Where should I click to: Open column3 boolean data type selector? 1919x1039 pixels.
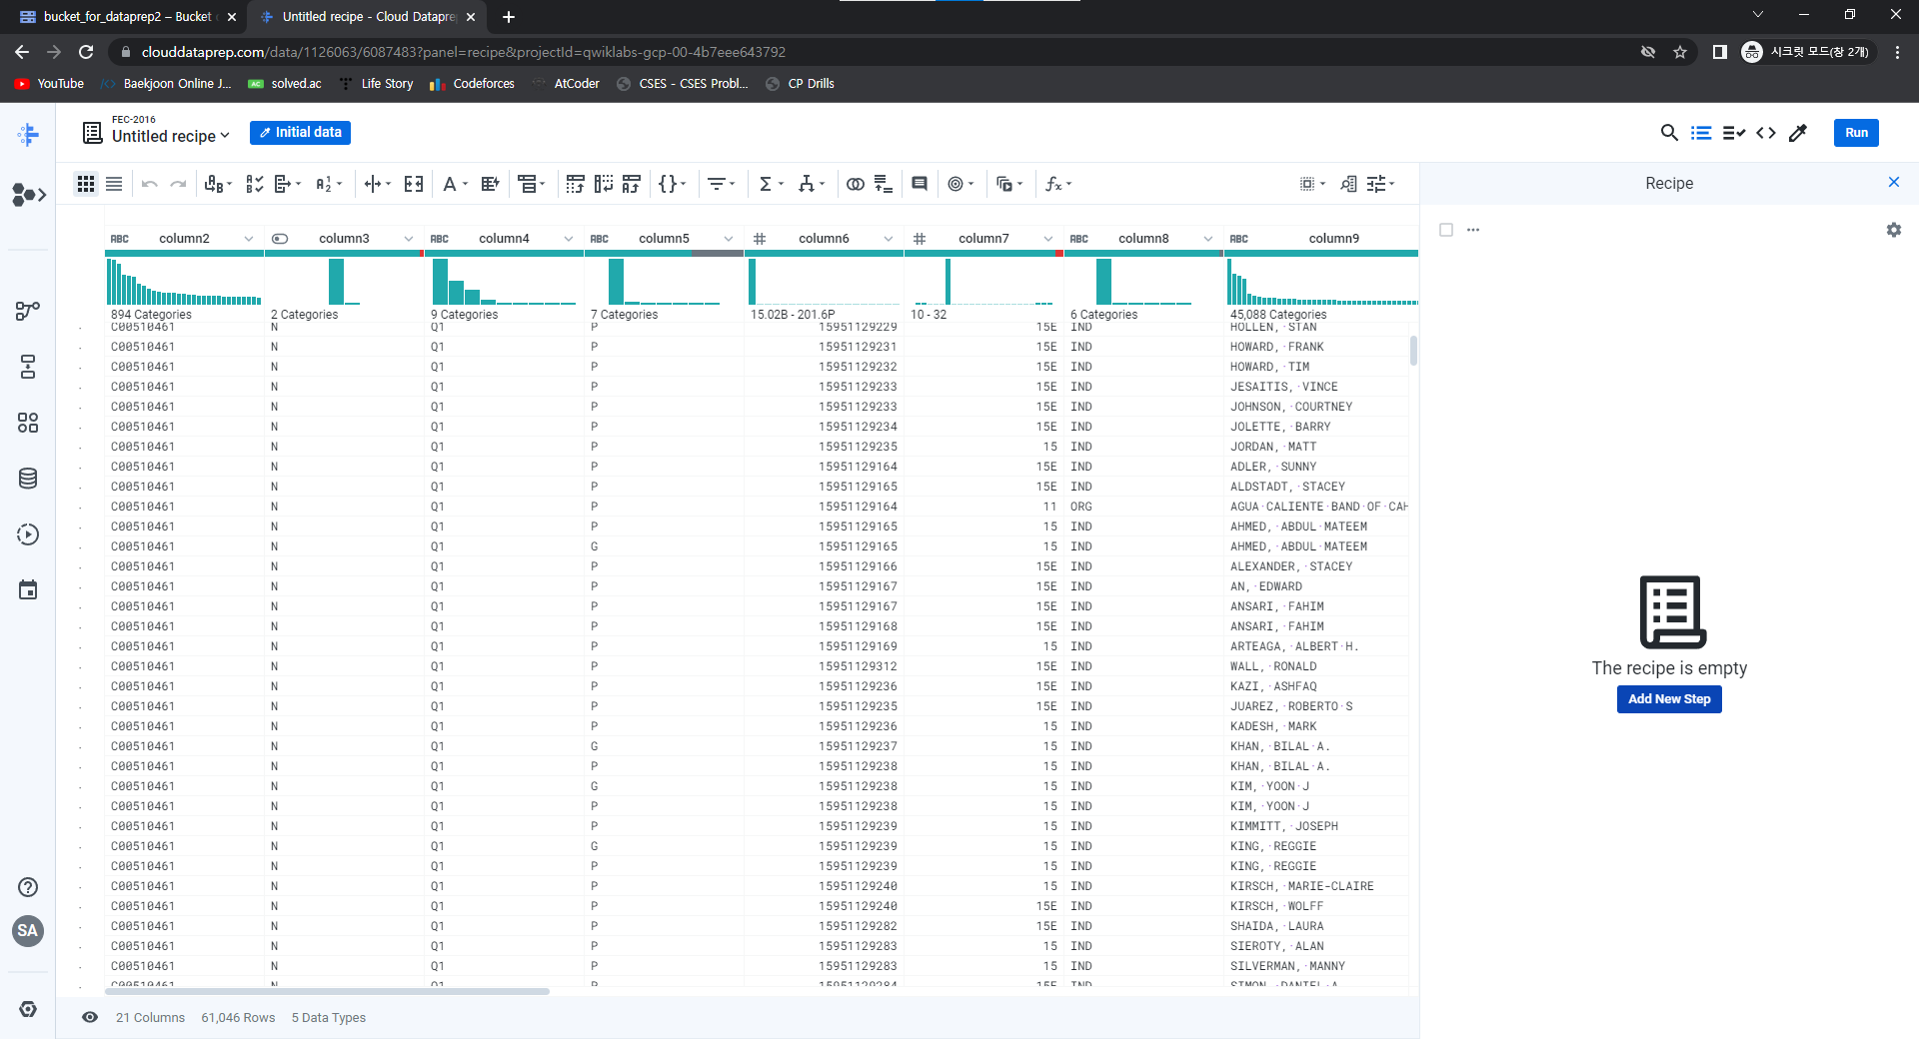point(280,239)
